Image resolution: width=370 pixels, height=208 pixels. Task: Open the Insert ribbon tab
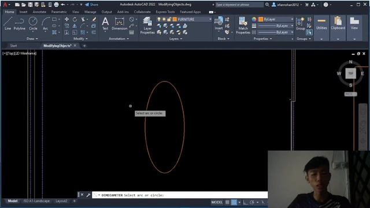coord(23,12)
